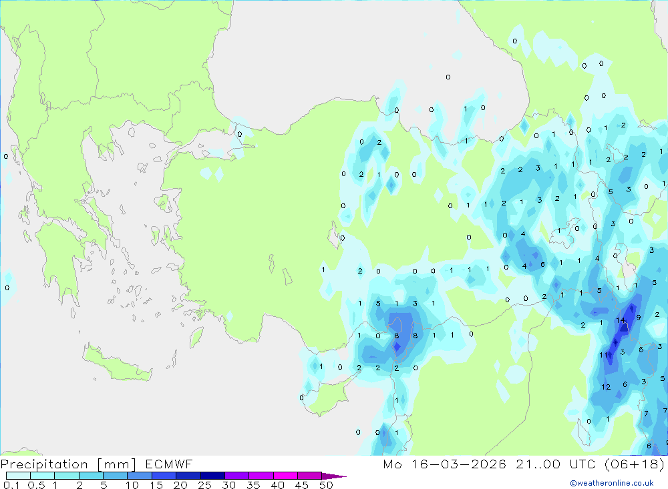Select the 15–20 mm legend swatch
The width and height of the screenshot is (668, 489).
point(164,476)
